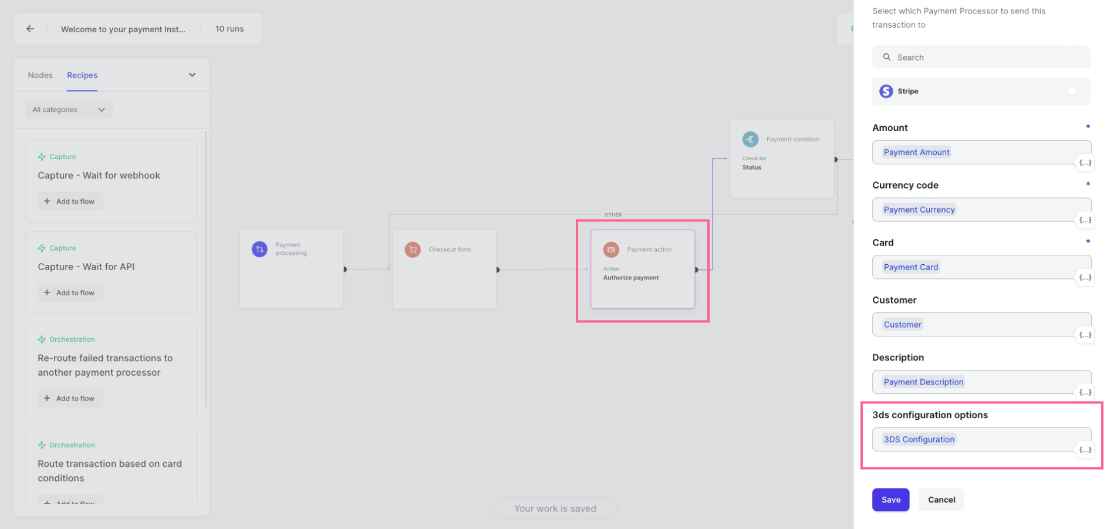Viewport: 1107px width, 529px height.
Task: Click the Payment condition node icon
Action: [x=750, y=139]
